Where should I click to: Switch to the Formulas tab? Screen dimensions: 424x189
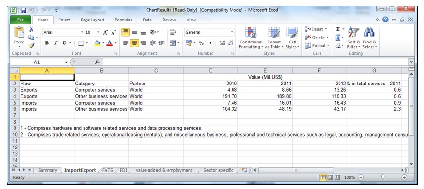pos(123,20)
